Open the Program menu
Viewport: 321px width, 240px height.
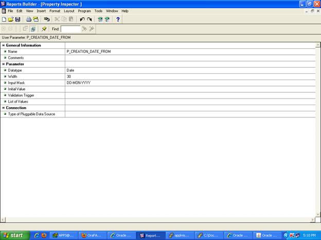[84, 11]
